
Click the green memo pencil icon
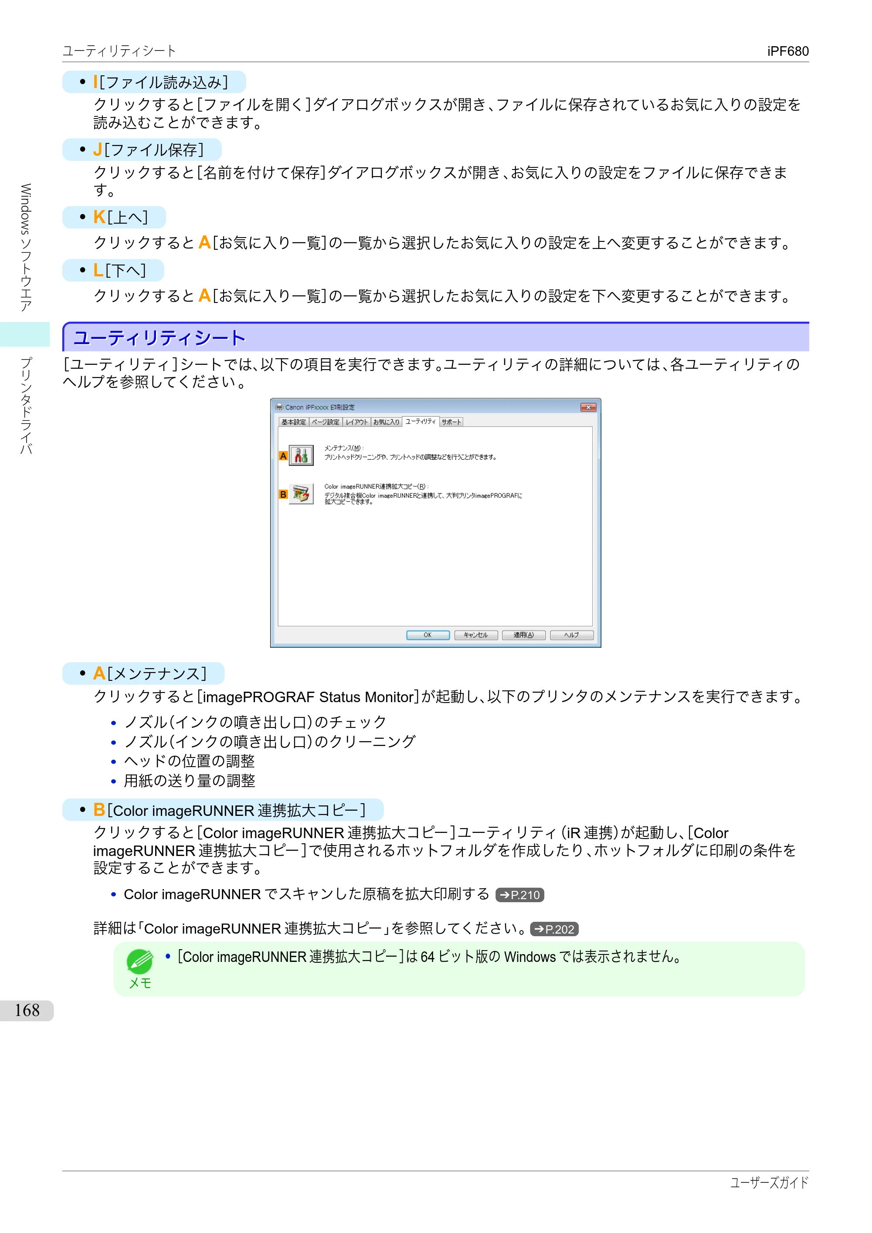(x=139, y=961)
